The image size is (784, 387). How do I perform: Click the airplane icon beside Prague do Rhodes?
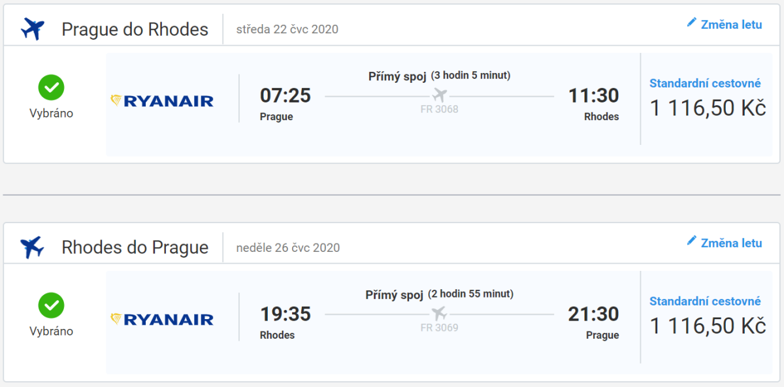[32, 29]
